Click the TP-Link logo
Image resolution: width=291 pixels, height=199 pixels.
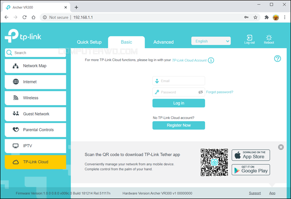(x=23, y=36)
